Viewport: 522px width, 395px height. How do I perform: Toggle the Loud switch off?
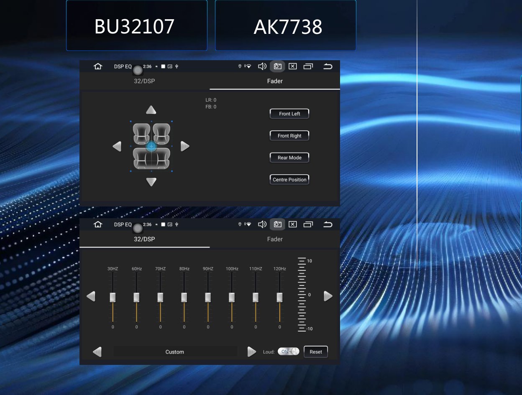pos(289,352)
